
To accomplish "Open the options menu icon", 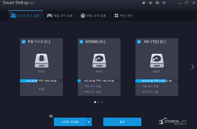I will [x=164, y=3].
